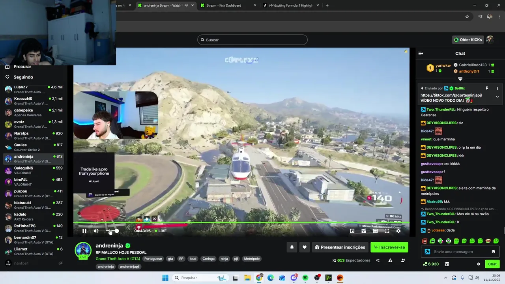The width and height of the screenshot is (505, 284).
Task: Select the Metrópole tag
Action: [252, 259]
